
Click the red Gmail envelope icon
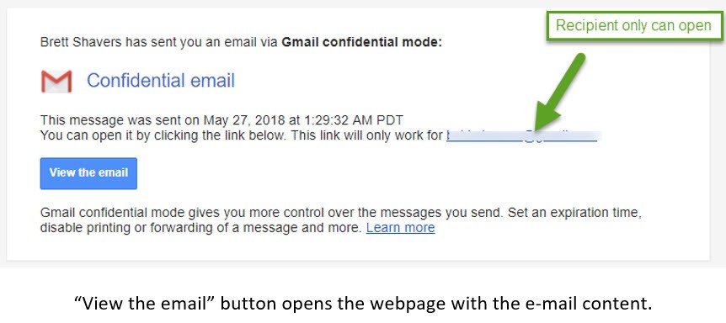pos(56,82)
